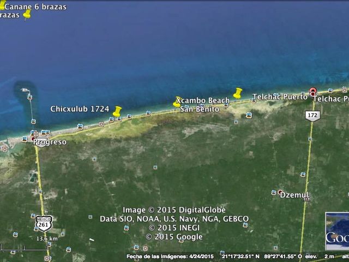Click the Progreso city label
This screenshot has height=262, width=349.
(x=50, y=142)
